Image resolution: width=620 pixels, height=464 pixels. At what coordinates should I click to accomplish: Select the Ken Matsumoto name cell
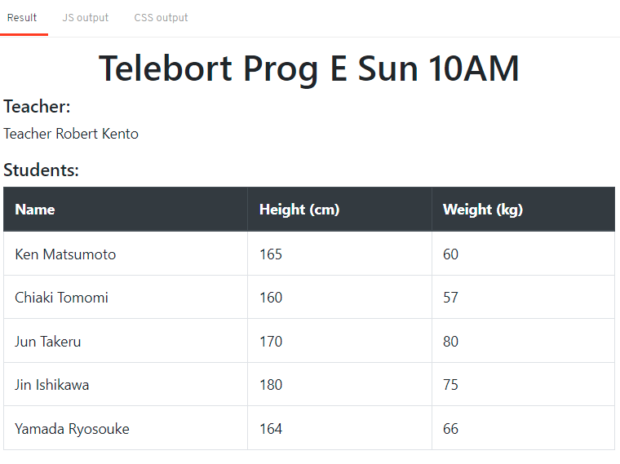(65, 254)
